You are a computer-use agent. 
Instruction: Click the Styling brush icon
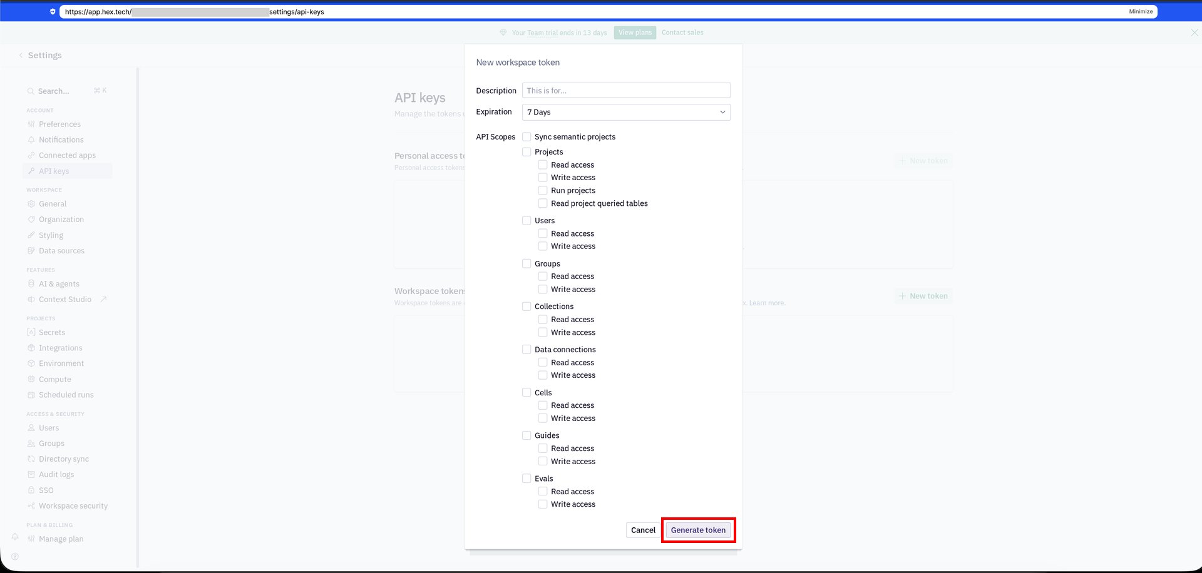click(31, 235)
